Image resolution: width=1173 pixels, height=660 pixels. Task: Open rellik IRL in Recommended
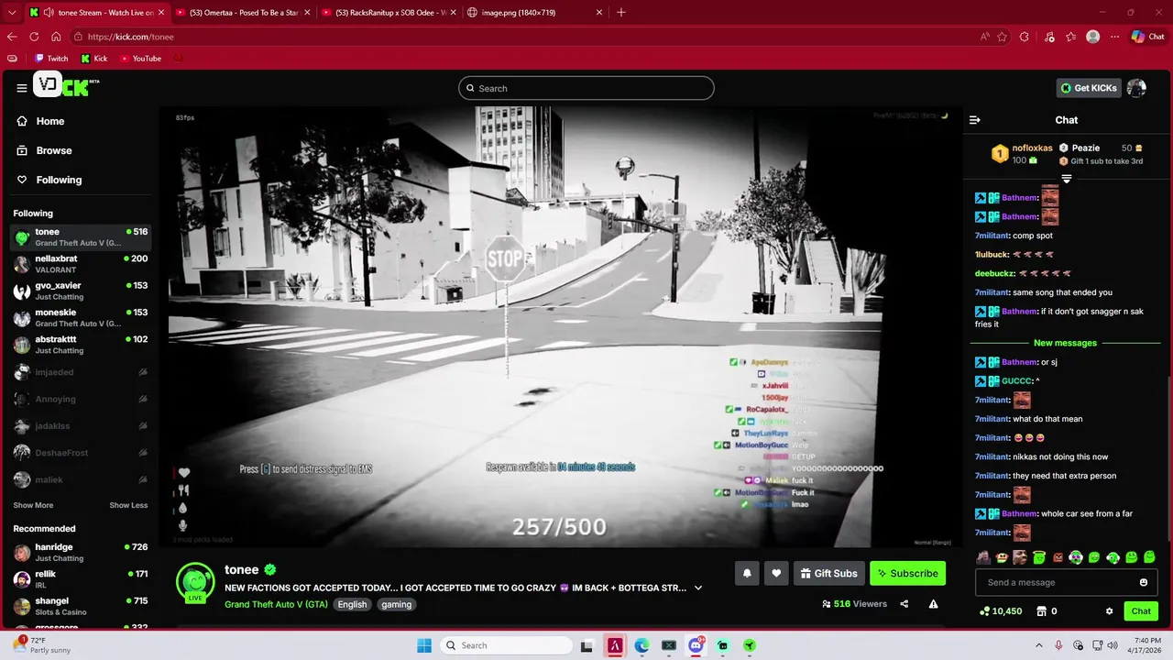[x=81, y=579]
